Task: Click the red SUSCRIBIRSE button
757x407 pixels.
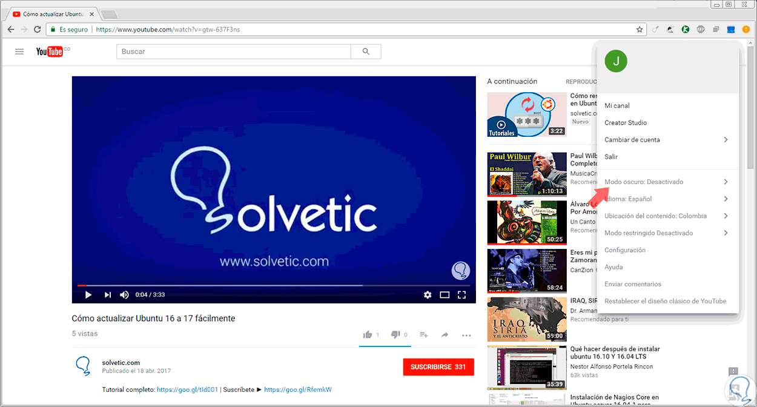Action: [438, 367]
